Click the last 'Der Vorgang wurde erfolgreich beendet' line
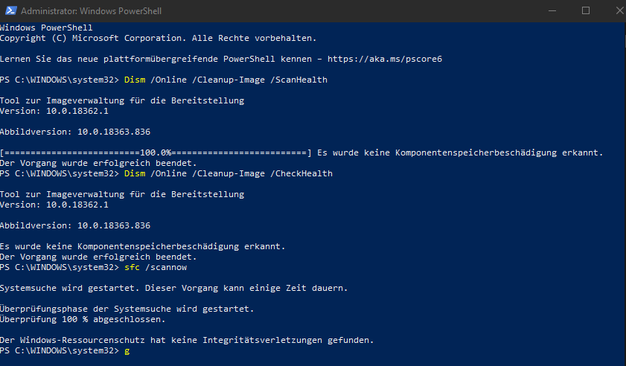The image size is (626, 366). point(98,257)
